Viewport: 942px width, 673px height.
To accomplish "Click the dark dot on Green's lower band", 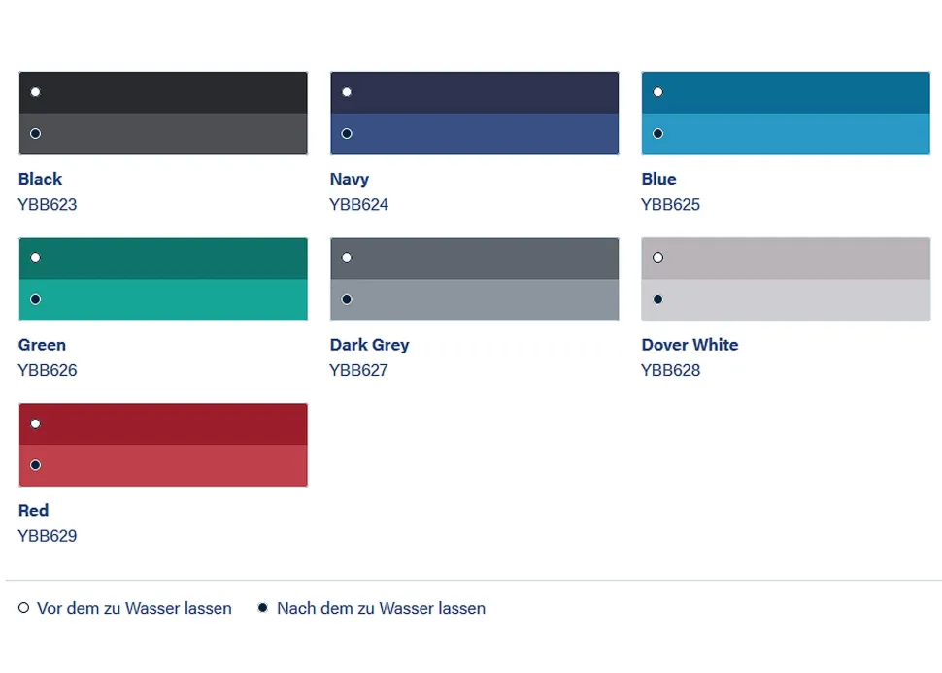I will [35, 299].
